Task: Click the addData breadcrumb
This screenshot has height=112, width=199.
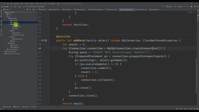Action: click(x=41, y=7)
